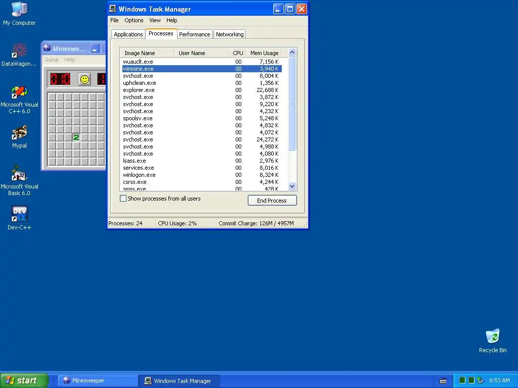Minimize the Minesweeper window
The image size is (518, 388).
coord(95,49)
